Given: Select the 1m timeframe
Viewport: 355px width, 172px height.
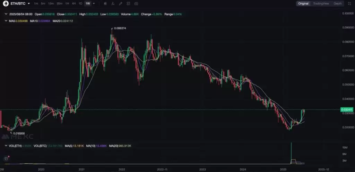Looking at the screenshot, I should pyautogui.click(x=36, y=3).
